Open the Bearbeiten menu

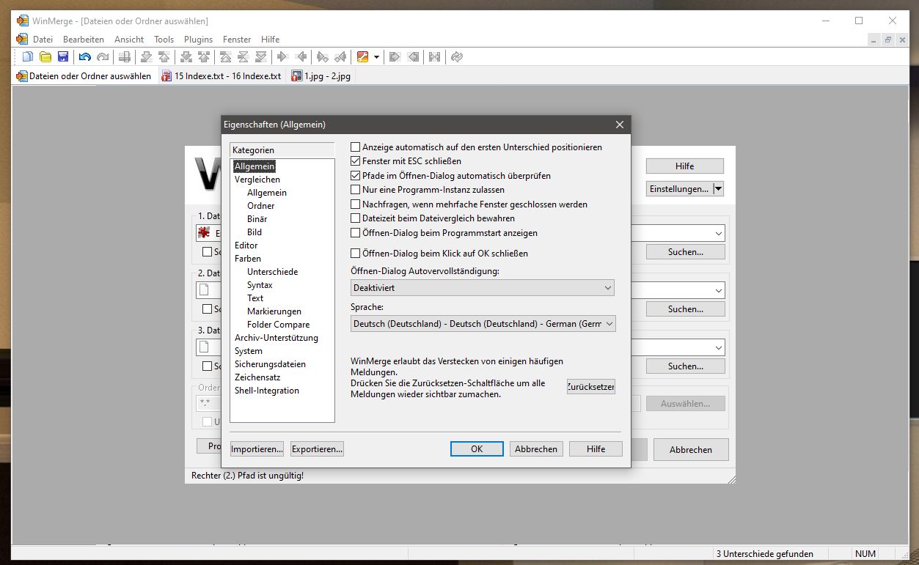tap(84, 40)
